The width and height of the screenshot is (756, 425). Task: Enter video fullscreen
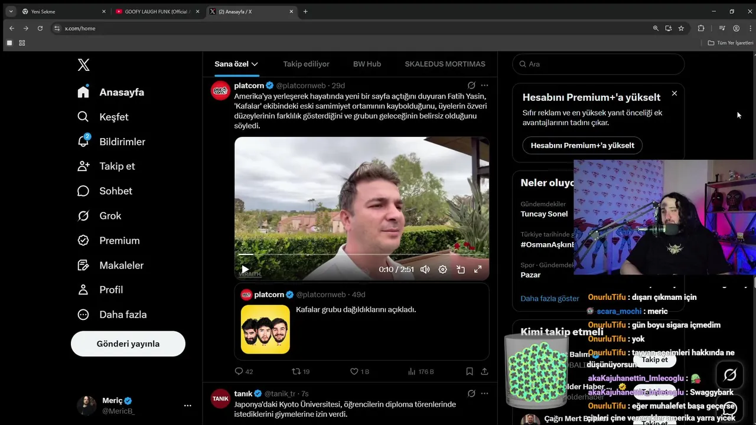click(478, 270)
